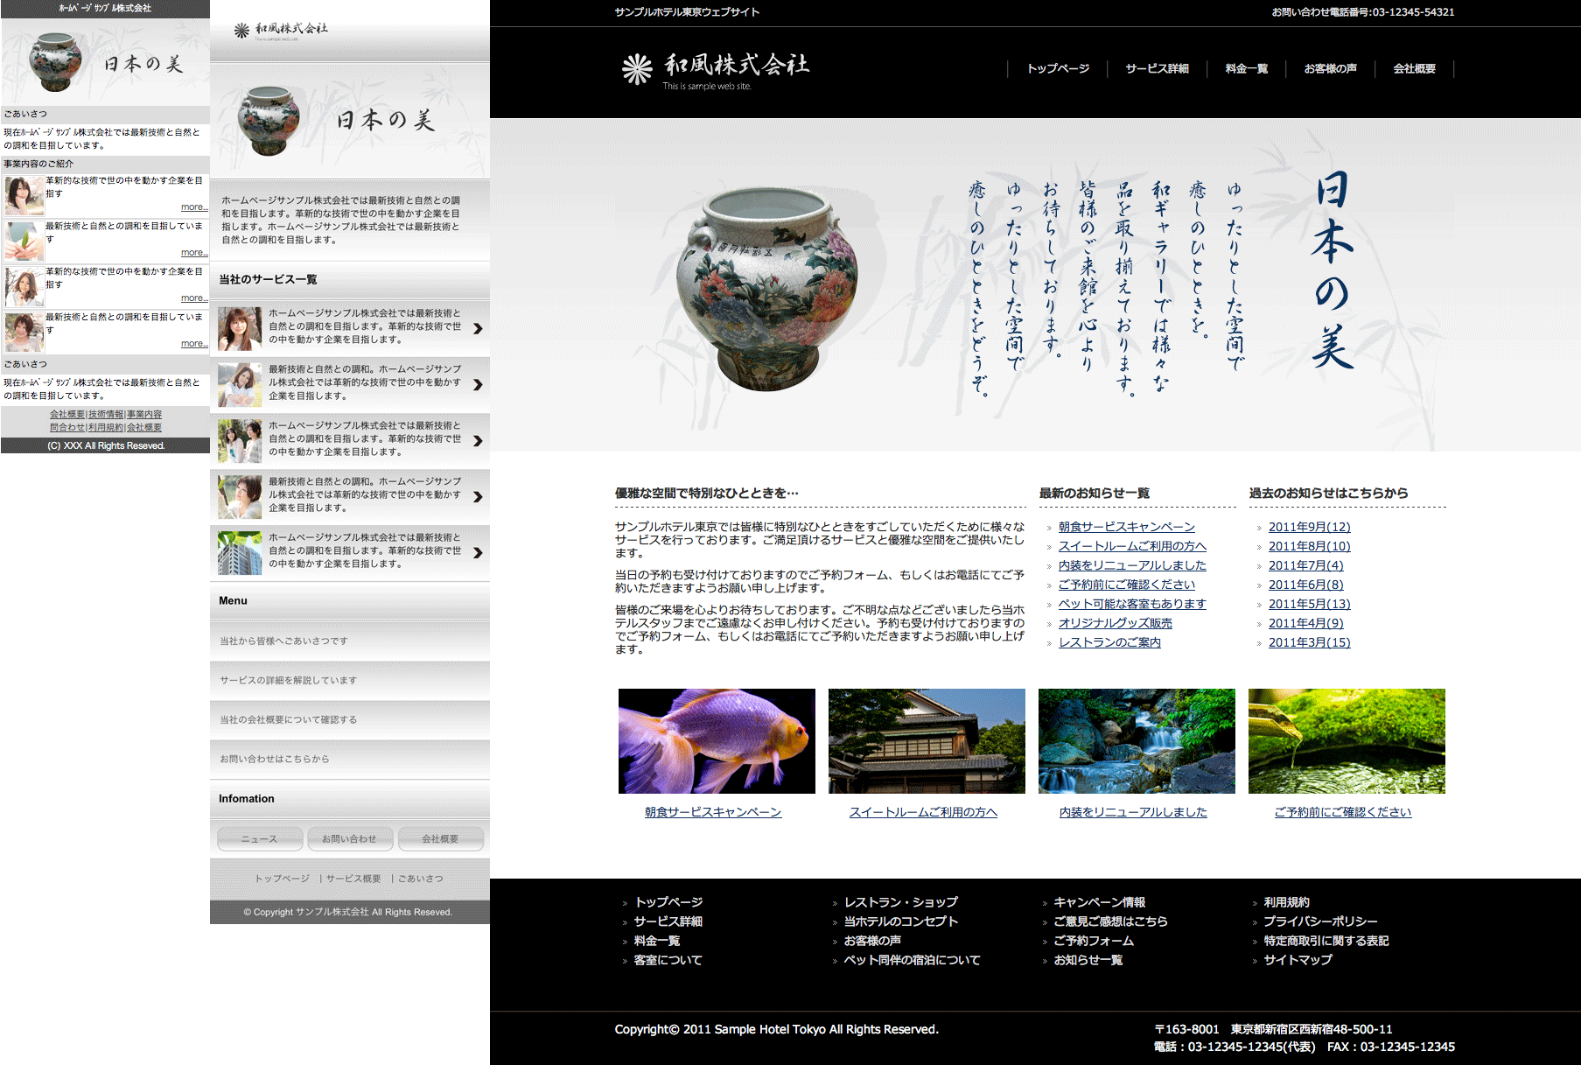This screenshot has width=1581, height=1065.
Task: Select the menu row 当社から皆様へごあいさつです
Action: (x=283, y=641)
